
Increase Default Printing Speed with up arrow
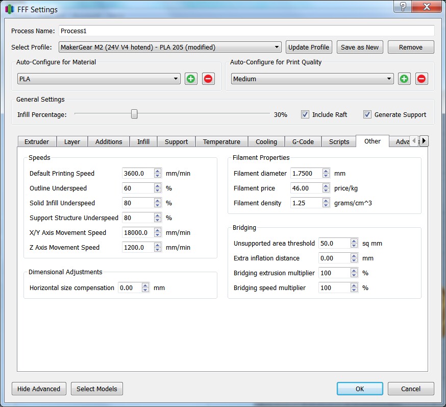158,171
